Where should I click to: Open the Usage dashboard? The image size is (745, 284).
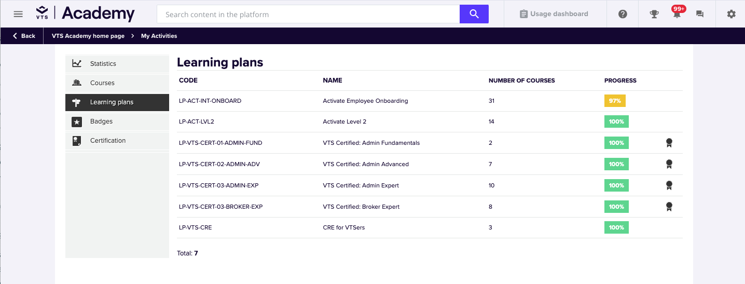tap(554, 14)
